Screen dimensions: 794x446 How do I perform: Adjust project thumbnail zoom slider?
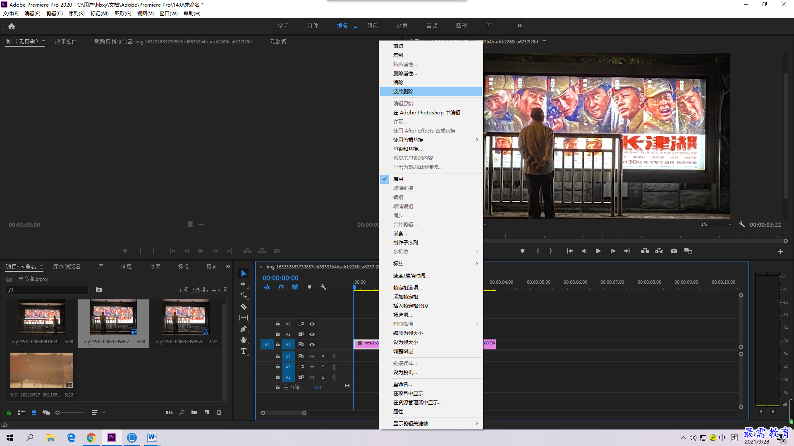click(57, 412)
